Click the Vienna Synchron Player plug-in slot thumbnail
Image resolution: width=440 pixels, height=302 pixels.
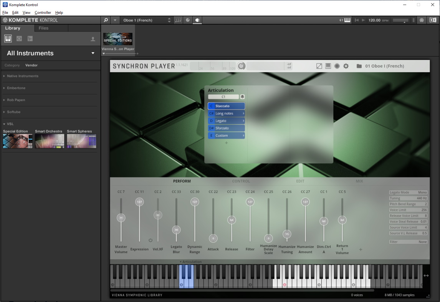[x=118, y=39]
